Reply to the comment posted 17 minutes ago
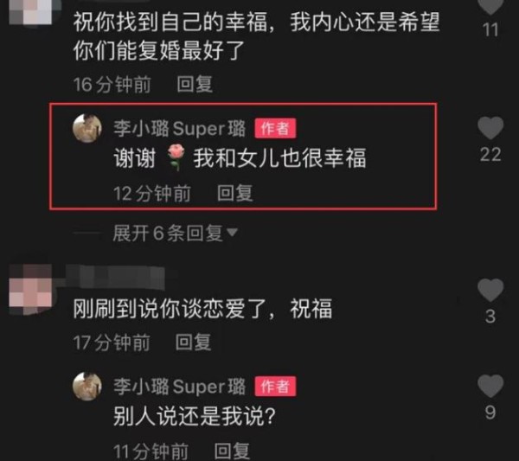The image size is (519, 461). pyautogui.click(x=193, y=343)
